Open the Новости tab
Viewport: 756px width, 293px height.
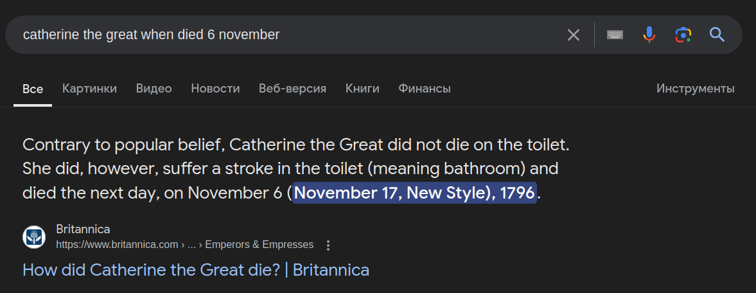tap(216, 88)
